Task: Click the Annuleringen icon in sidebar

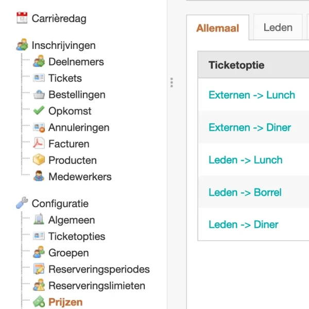Action: tap(39, 127)
